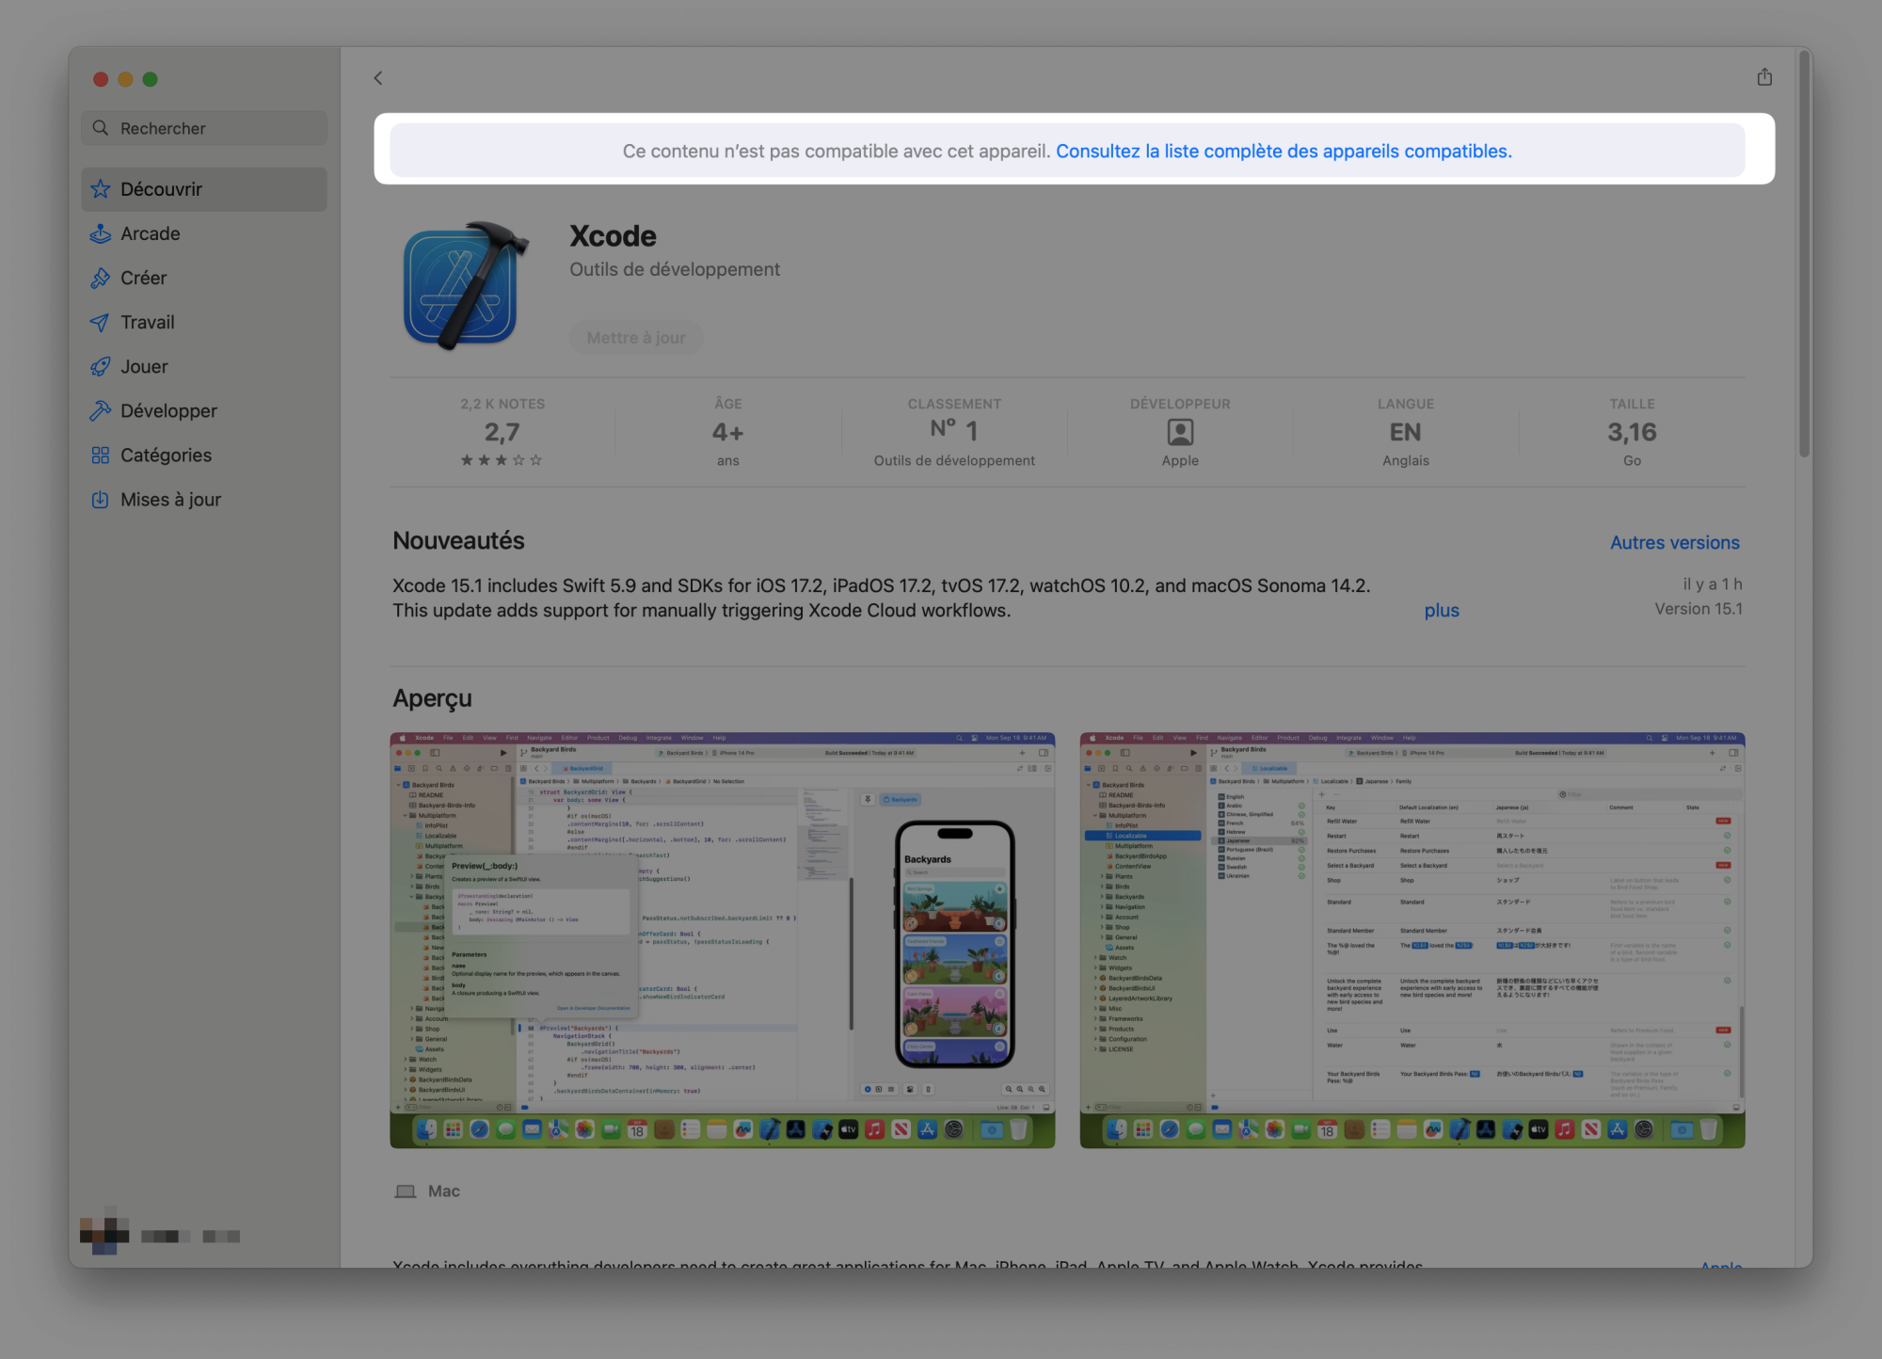Click the developer person icon above Apple
The height and width of the screenshot is (1359, 1882).
click(1180, 432)
